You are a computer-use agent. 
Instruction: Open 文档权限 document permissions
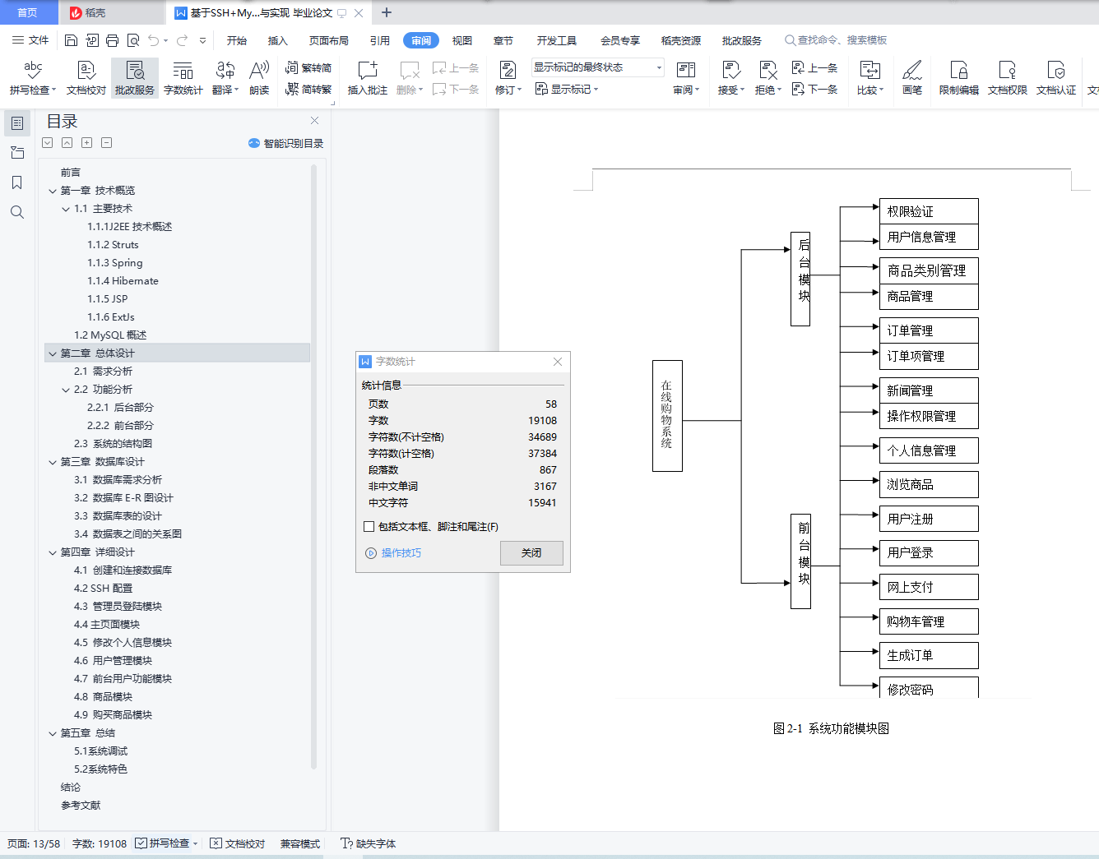[x=1008, y=78]
